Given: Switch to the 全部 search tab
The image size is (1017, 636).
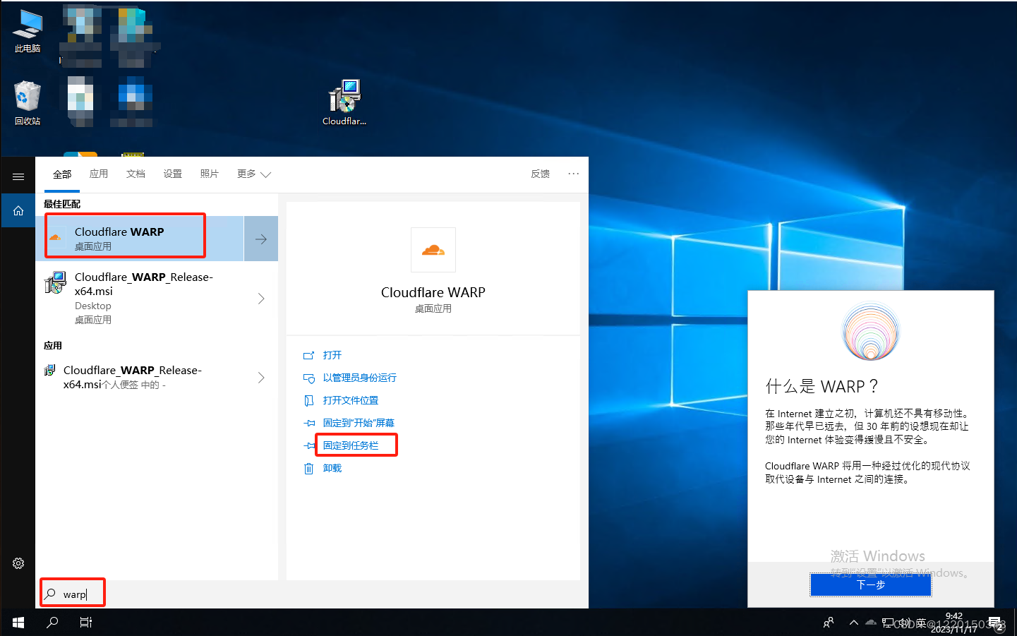Looking at the screenshot, I should (x=62, y=174).
